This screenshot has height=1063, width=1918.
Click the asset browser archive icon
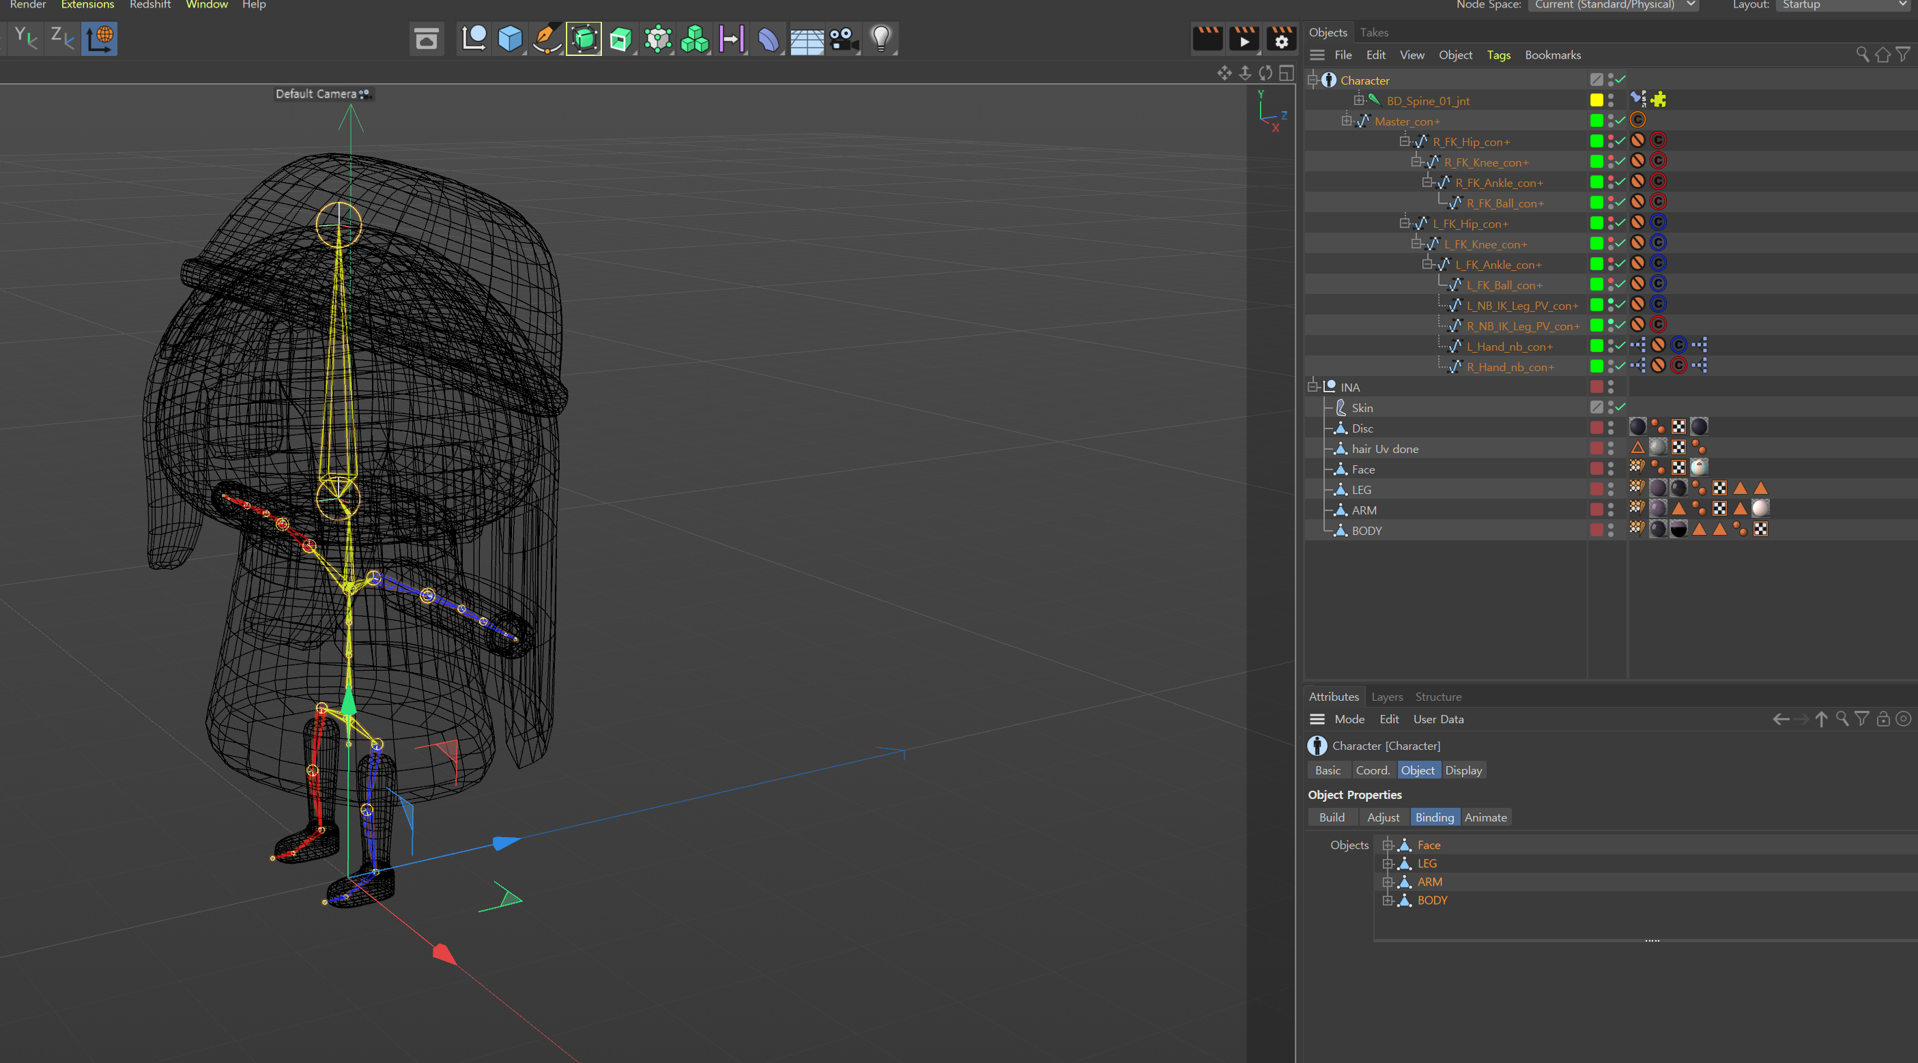427,39
